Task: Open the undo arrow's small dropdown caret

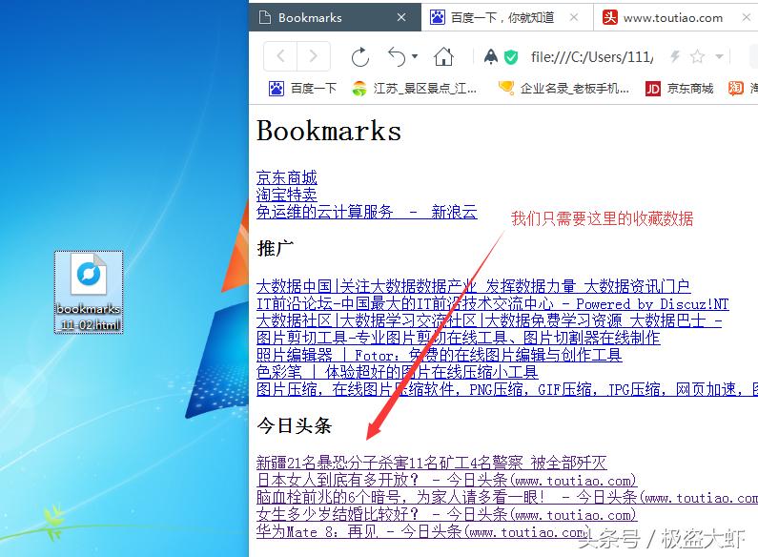Action: [x=415, y=56]
